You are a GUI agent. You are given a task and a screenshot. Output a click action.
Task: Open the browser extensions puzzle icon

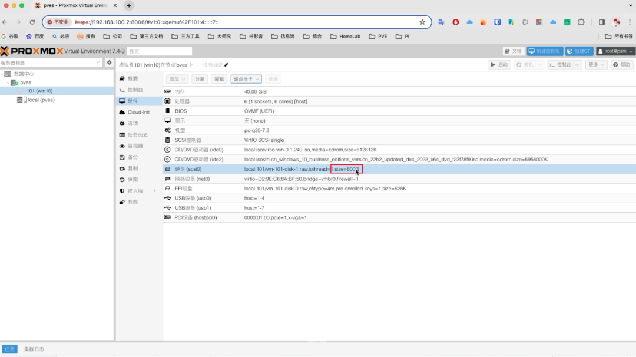[581, 22]
